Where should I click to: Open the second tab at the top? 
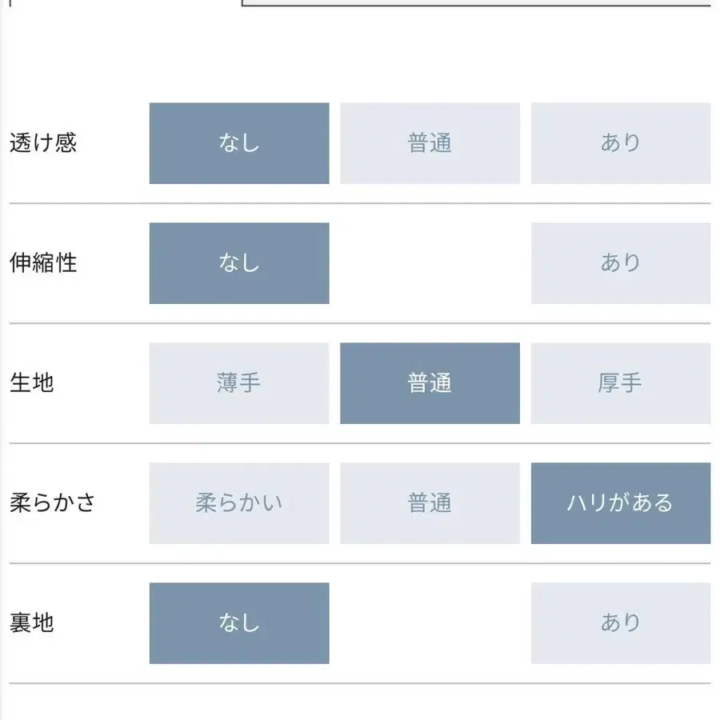click(480, 6)
